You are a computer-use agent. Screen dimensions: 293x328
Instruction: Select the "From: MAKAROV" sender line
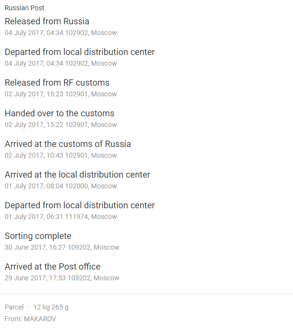tap(30, 319)
